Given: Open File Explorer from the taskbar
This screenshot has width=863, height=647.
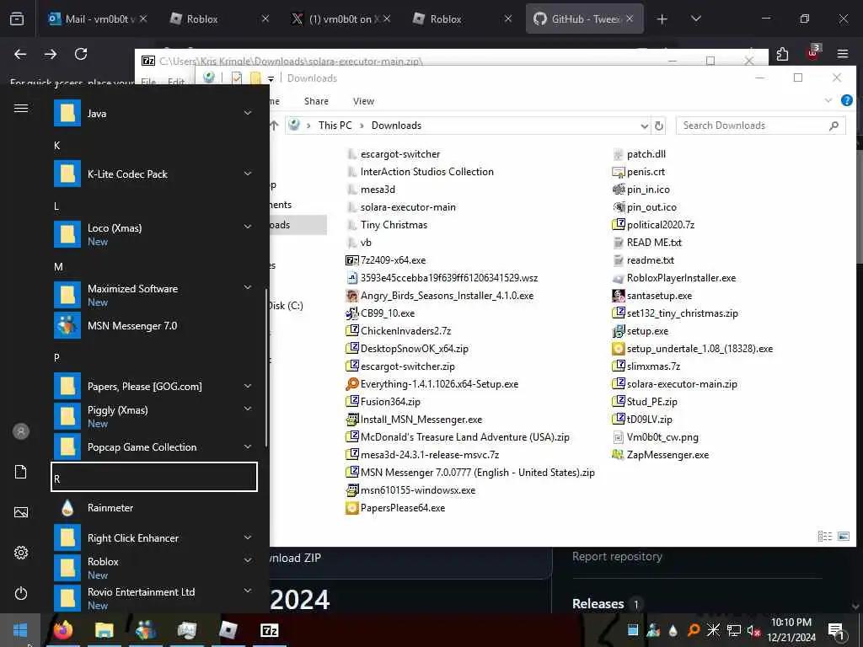Looking at the screenshot, I should pos(104,630).
